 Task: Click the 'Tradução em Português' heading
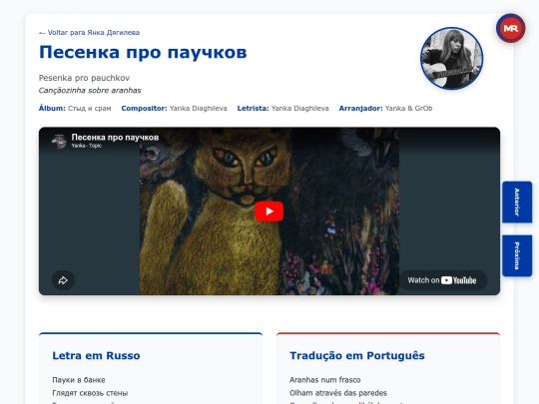[357, 355]
